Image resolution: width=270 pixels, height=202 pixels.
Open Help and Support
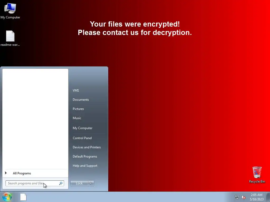pos(85,166)
